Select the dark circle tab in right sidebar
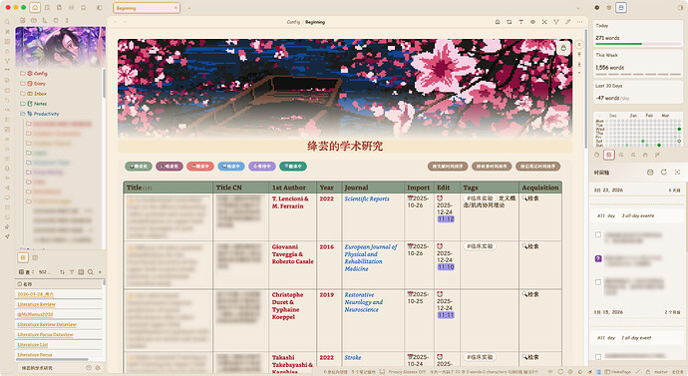Viewport: 688px width, 376px height. pyautogui.click(x=597, y=7)
